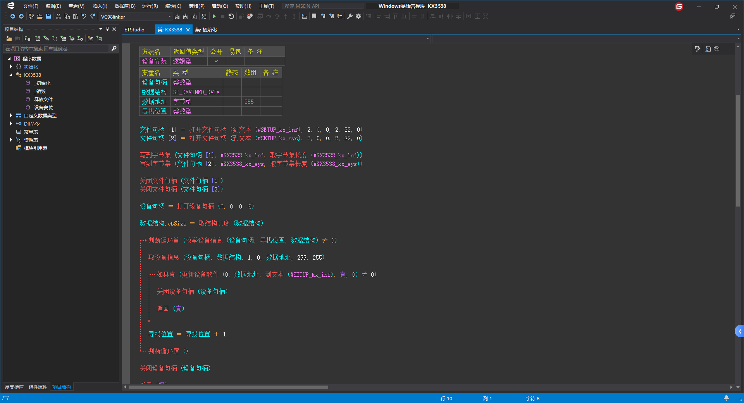The image size is (744, 403).
Task: Toggle the 静态 cell for 数据结构
Action: coord(232,92)
